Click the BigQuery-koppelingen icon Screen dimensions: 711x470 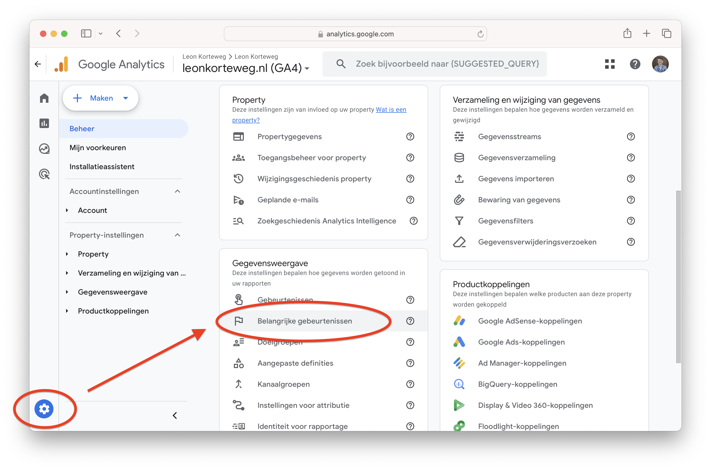click(x=459, y=384)
